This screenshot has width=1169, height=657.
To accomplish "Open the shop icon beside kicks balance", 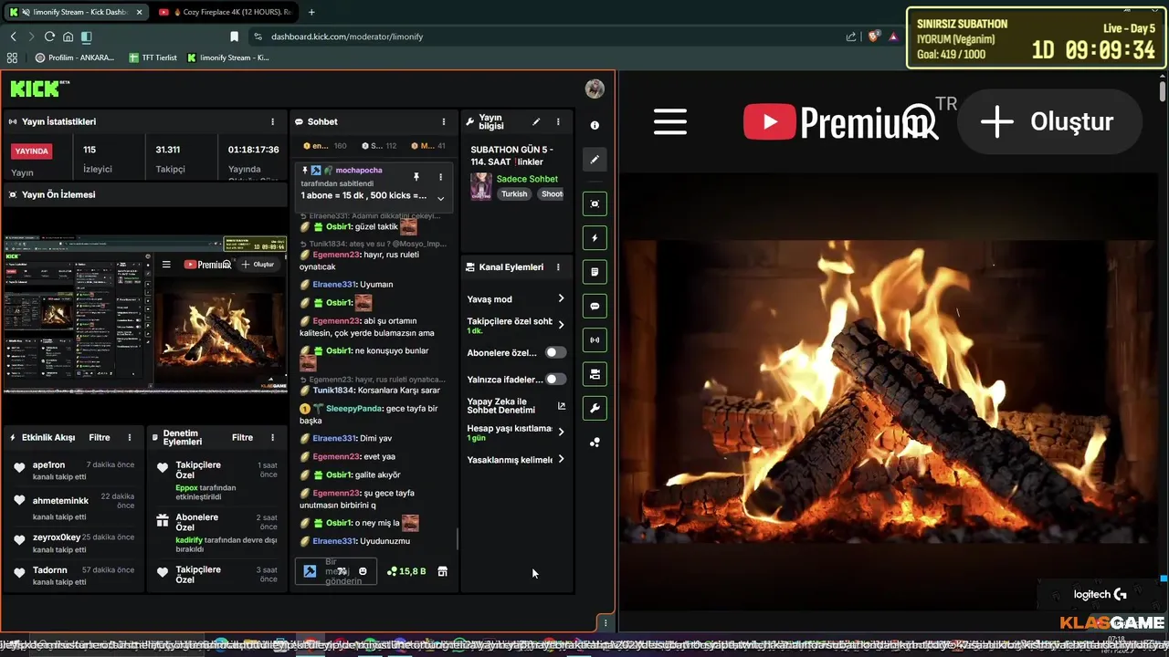I will (x=443, y=571).
